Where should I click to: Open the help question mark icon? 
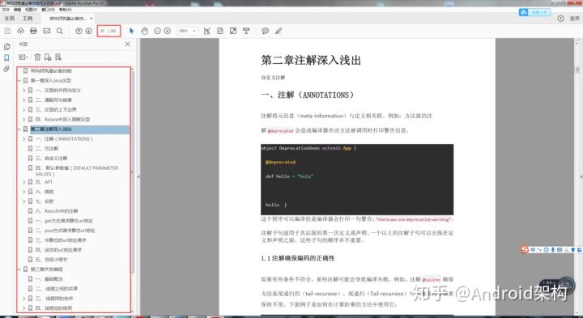pyautogui.click(x=560, y=18)
